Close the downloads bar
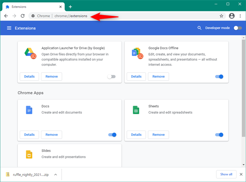Viewport: 246px width, 182px height. 241,174
